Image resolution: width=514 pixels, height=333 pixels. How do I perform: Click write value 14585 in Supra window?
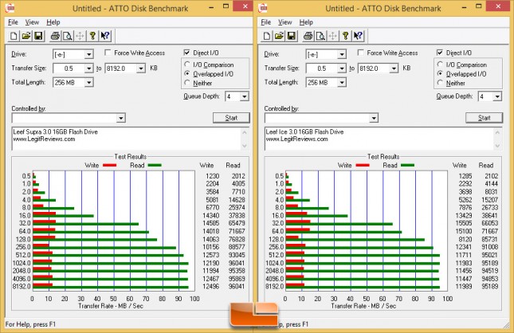[x=210, y=223]
